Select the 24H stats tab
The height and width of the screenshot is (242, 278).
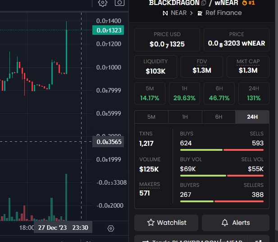(x=252, y=117)
